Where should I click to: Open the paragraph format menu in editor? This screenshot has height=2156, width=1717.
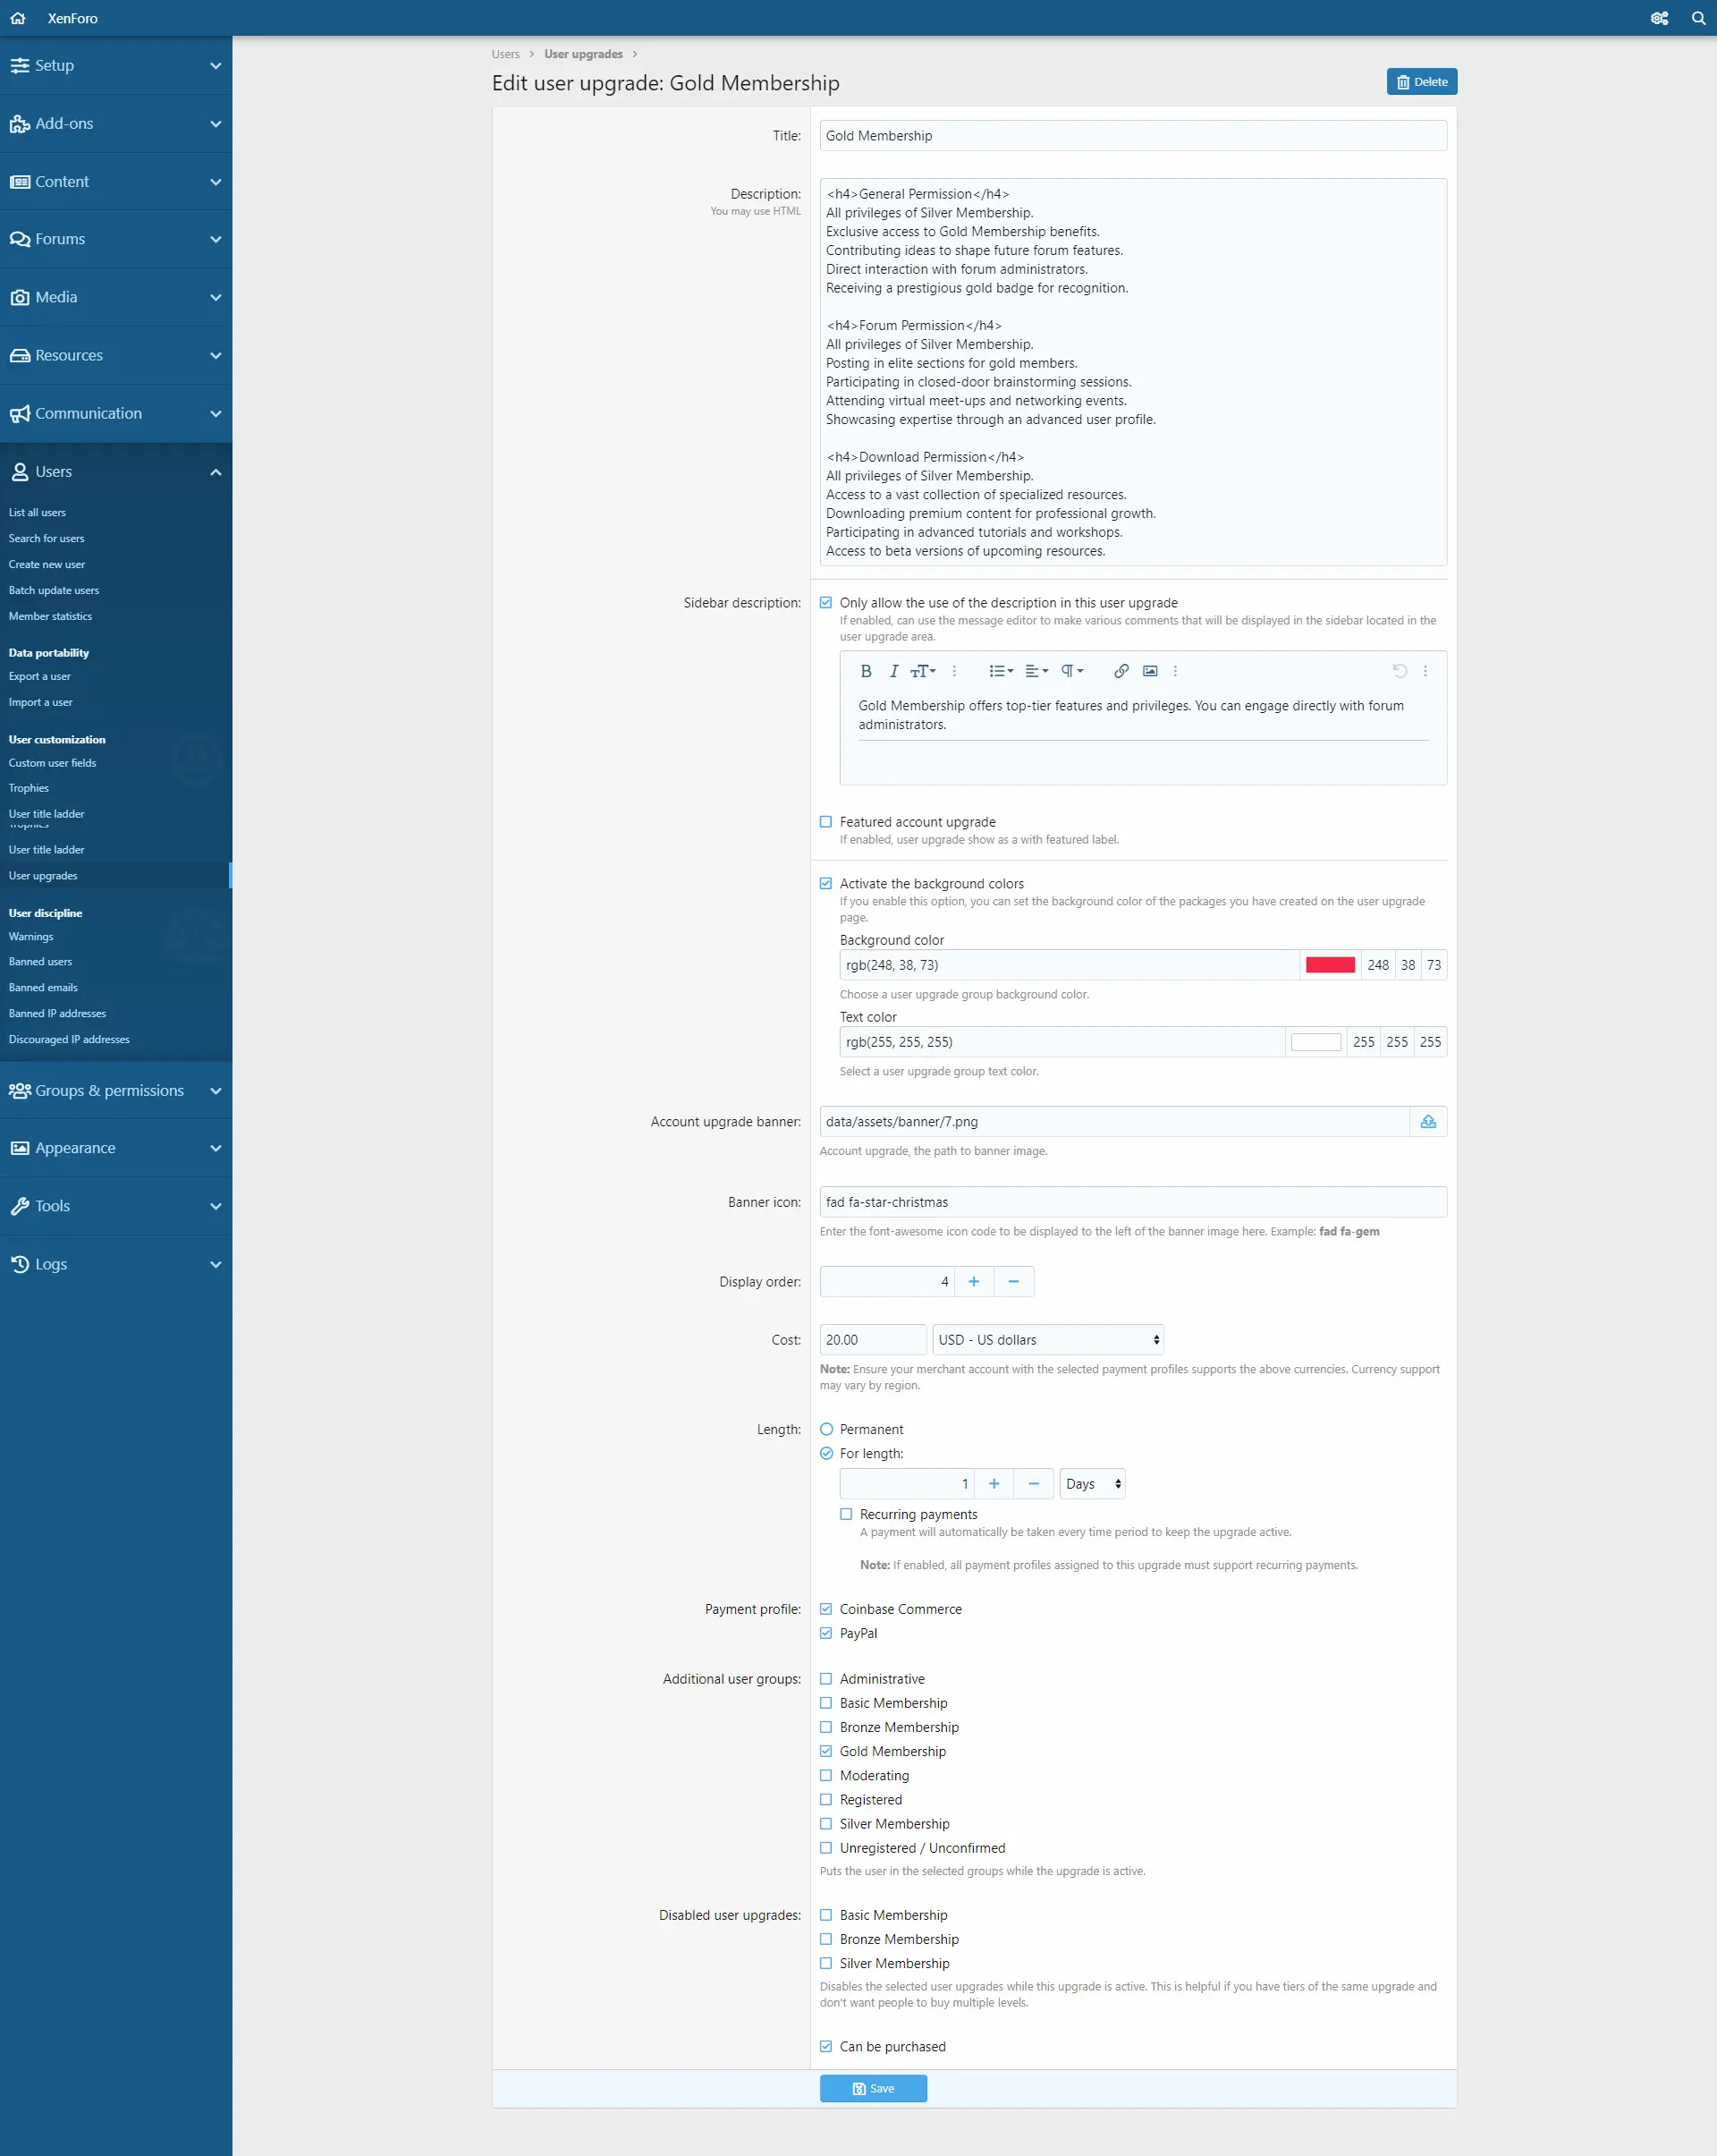pos(1072,671)
